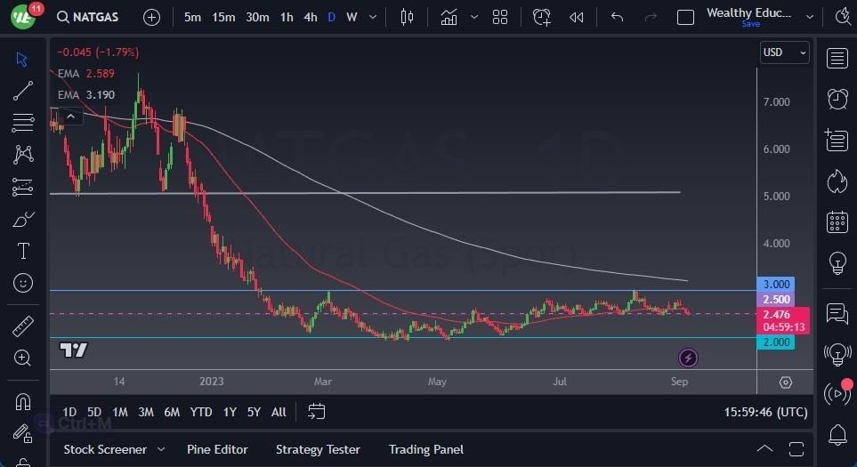The height and width of the screenshot is (467, 857).
Task: Switch to the Strategy Tester tab
Action: click(318, 449)
